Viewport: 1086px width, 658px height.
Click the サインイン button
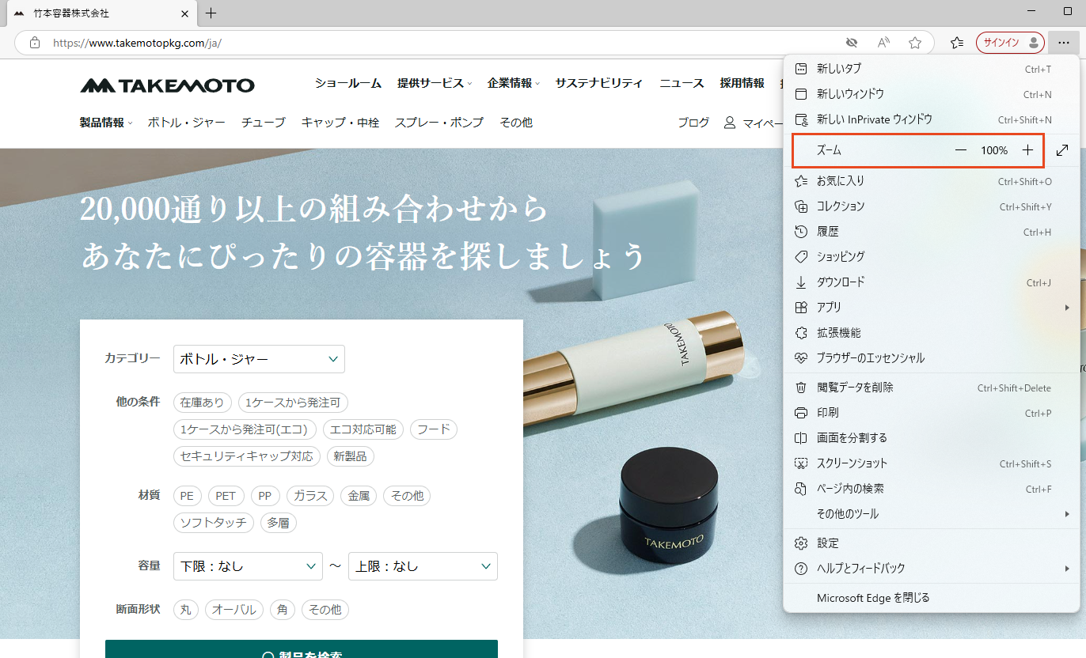coord(1010,43)
